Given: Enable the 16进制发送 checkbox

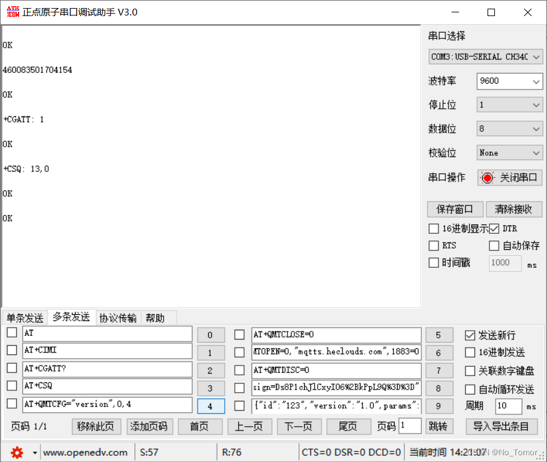Looking at the screenshot, I should coord(470,353).
